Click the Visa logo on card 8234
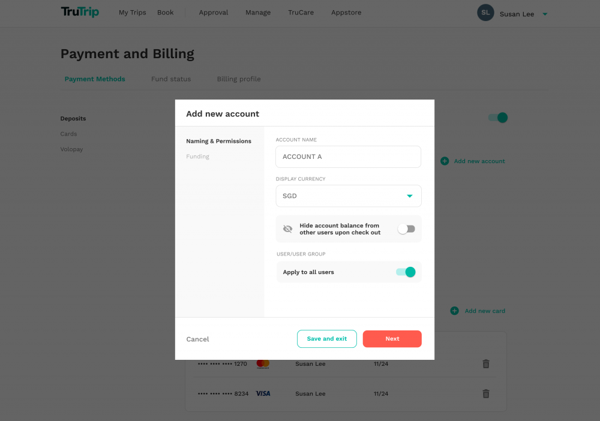 click(263, 393)
